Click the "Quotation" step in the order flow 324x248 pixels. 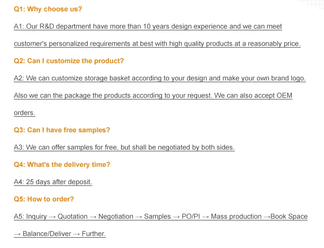[73, 216]
